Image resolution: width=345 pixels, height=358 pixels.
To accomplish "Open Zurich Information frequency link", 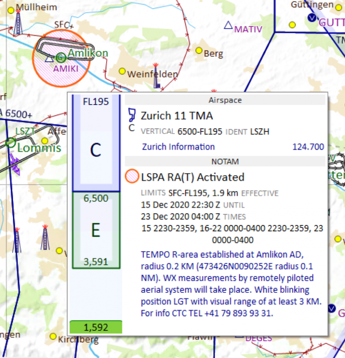I will click(x=178, y=147).
